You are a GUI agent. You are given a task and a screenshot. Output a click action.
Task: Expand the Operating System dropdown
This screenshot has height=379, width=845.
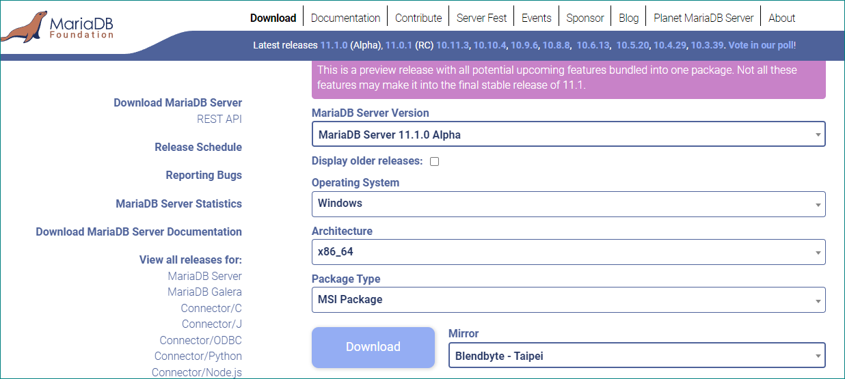coord(568,203)
